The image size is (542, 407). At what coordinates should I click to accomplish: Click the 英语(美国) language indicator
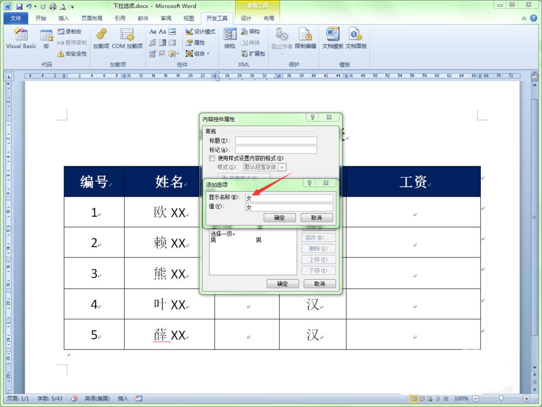point(97,398)
